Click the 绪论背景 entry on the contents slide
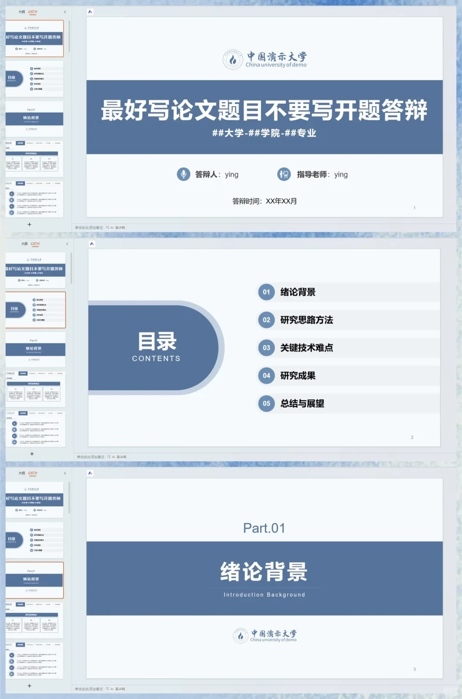Screen dimensions: 462x699 click(x=298, y=292)
